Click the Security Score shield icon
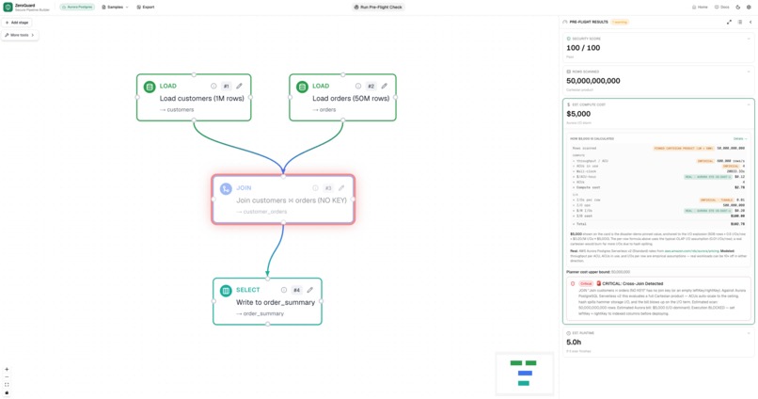 point(568,39)
